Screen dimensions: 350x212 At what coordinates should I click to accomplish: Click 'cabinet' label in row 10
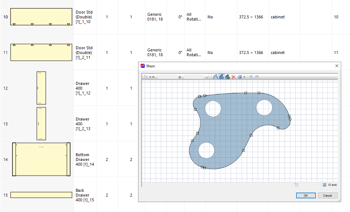pos(277,17)
